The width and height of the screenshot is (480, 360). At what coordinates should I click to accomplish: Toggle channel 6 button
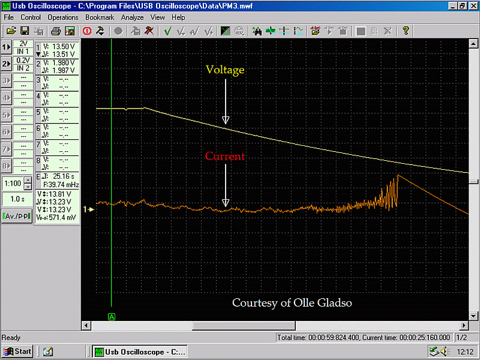click(7, 132)
